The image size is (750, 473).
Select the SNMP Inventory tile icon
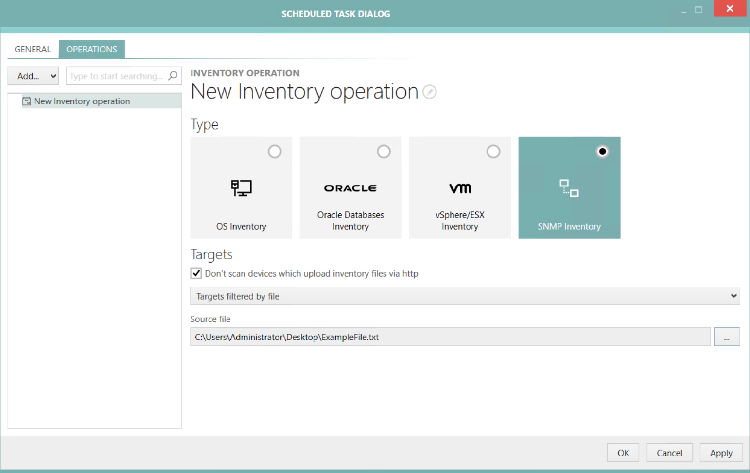[569, 188]
